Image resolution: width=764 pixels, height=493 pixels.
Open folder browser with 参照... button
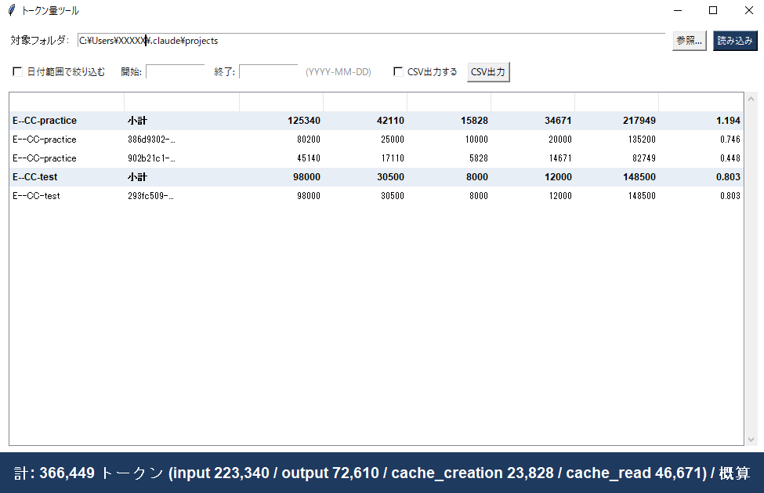click(x=689, y=41)
